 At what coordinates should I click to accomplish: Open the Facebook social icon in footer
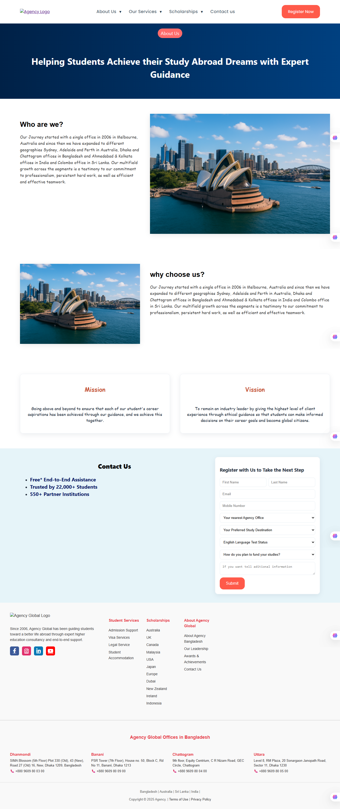[14, 651]
